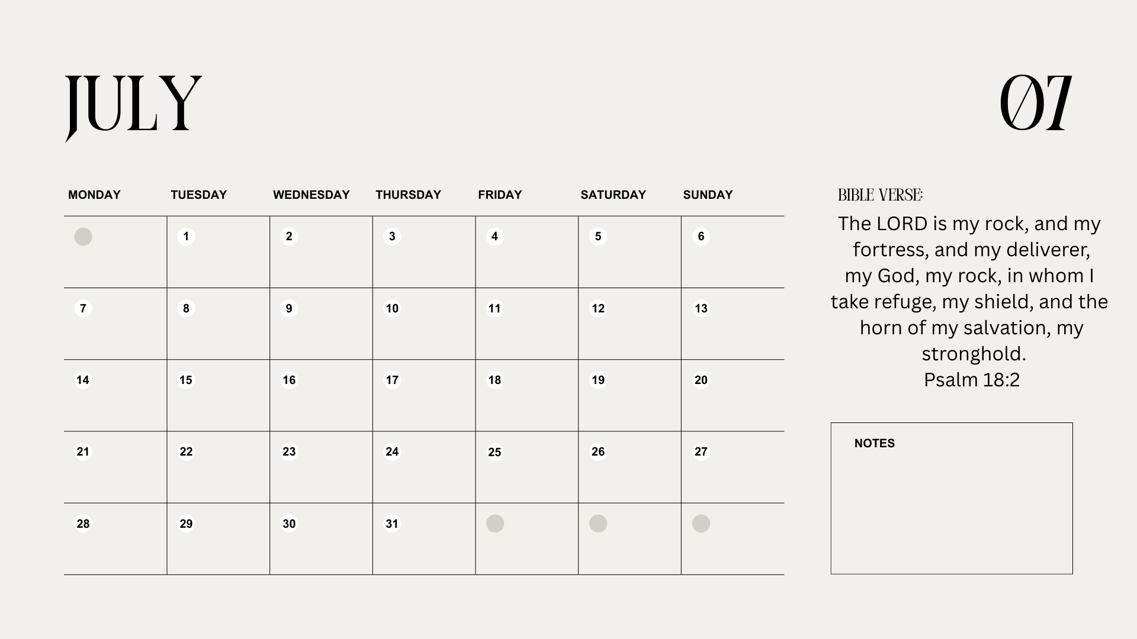Click the SATURDAY column header
Screen dimensions: 1137x639
(x=613, y=195)
